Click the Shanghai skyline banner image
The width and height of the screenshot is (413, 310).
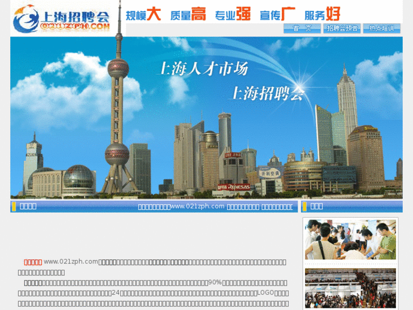[x=206, y=118]
